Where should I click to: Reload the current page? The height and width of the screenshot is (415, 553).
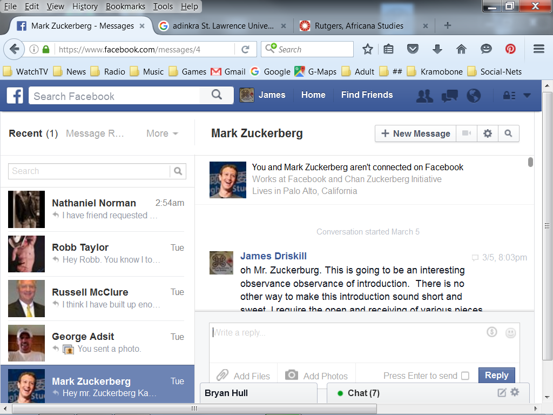[x=246, y=49]
